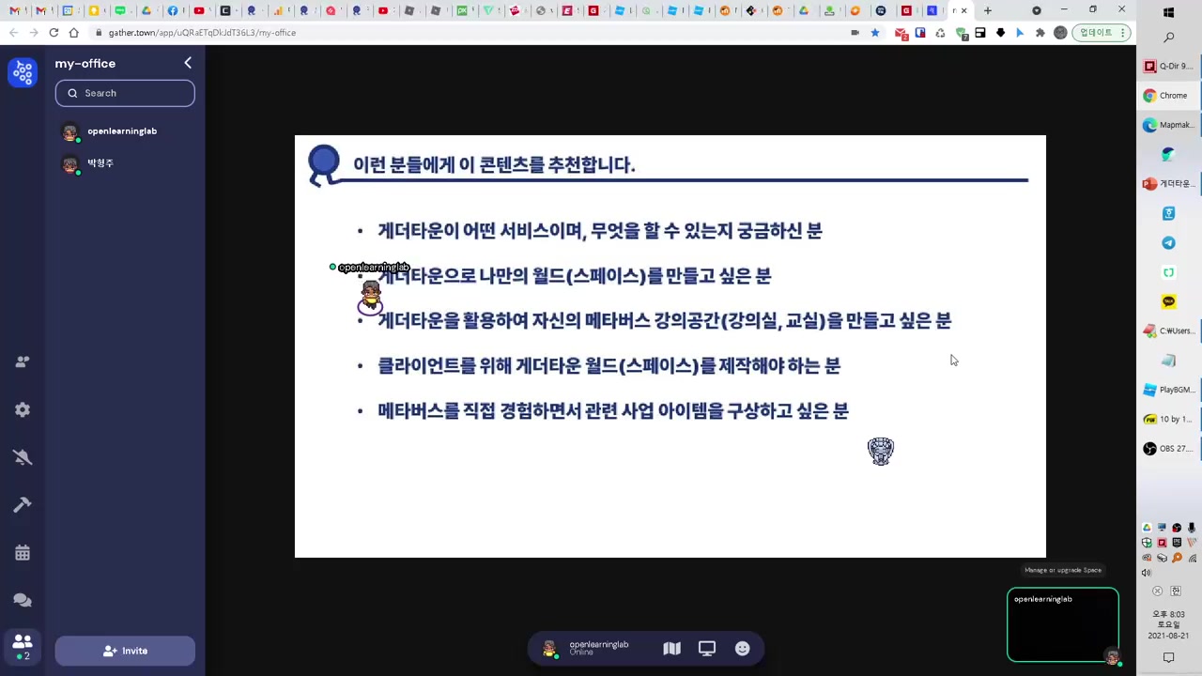
Task: Click the Search field in the members panel
Action: click(125, 93)
